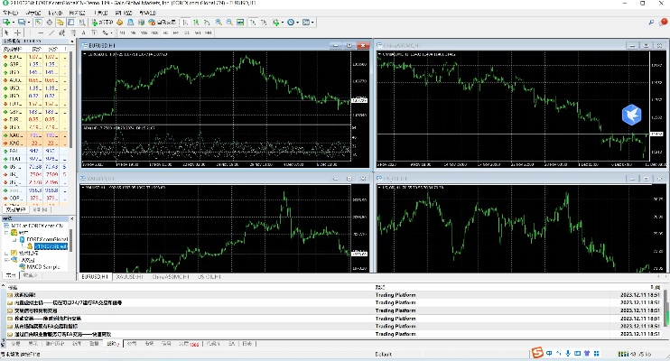Click the floating blue bird icon

point(631,114)
